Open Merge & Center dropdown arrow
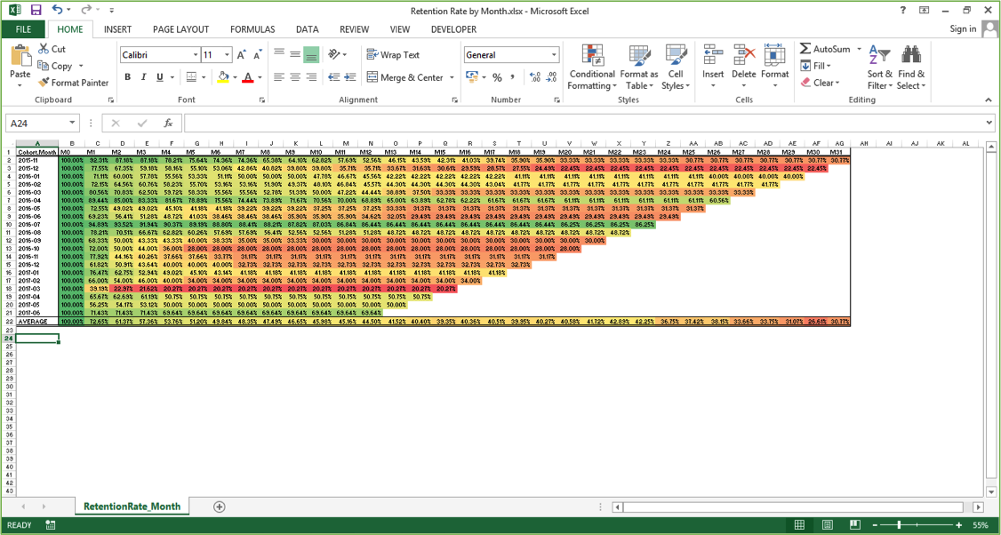Viewport: 1001px width, 535px height. pos(452,77)
